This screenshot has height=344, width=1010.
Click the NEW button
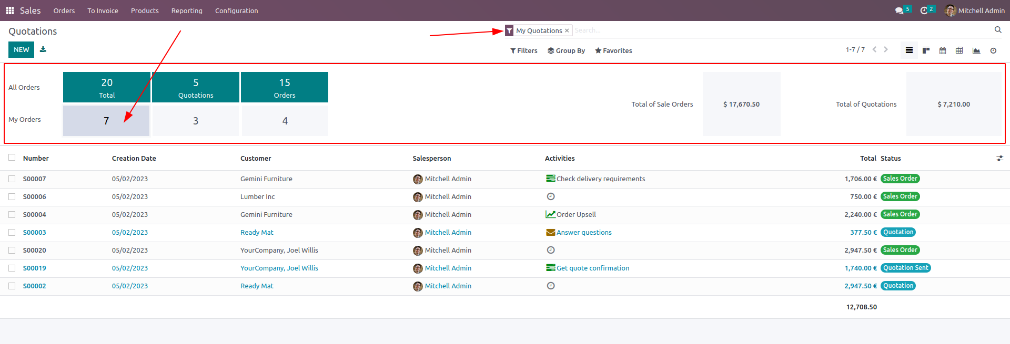(x=21, y=49)
